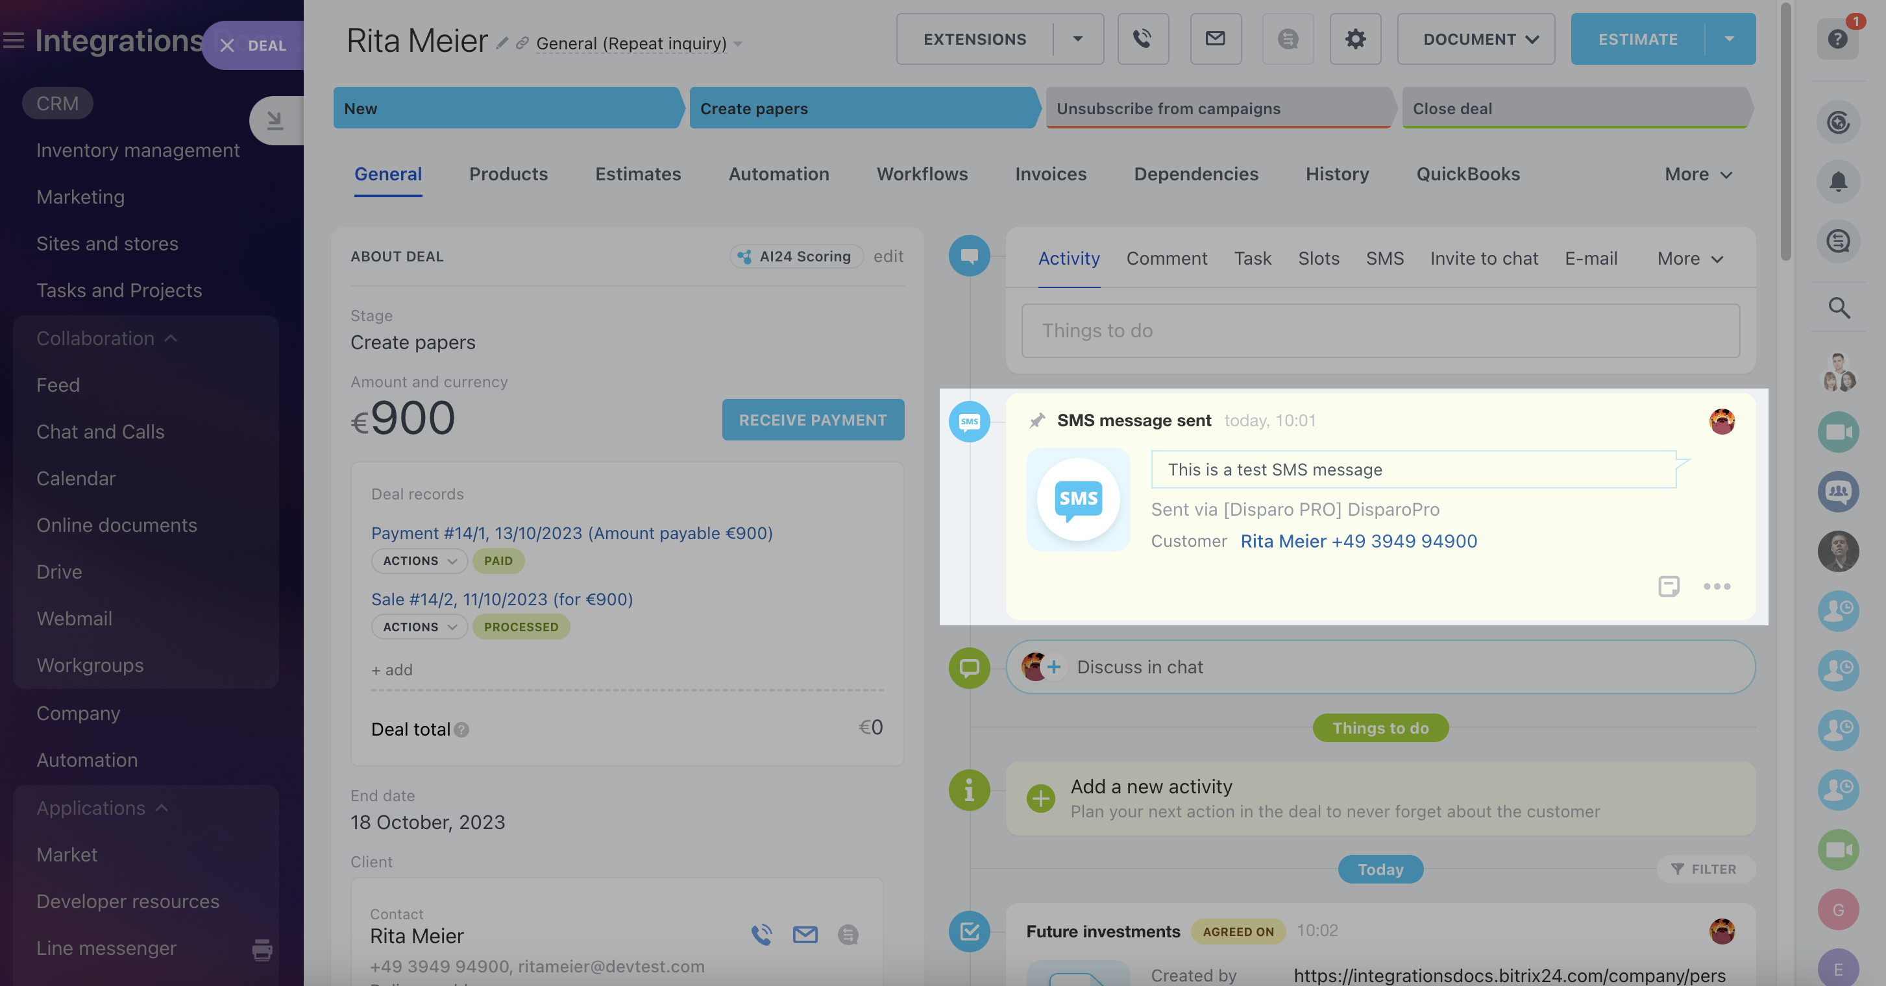The height and width of the screenshot is (986, 1886).
Task: Expand the Estimate button dropdown arrow
Action: tap(1730, 39)
